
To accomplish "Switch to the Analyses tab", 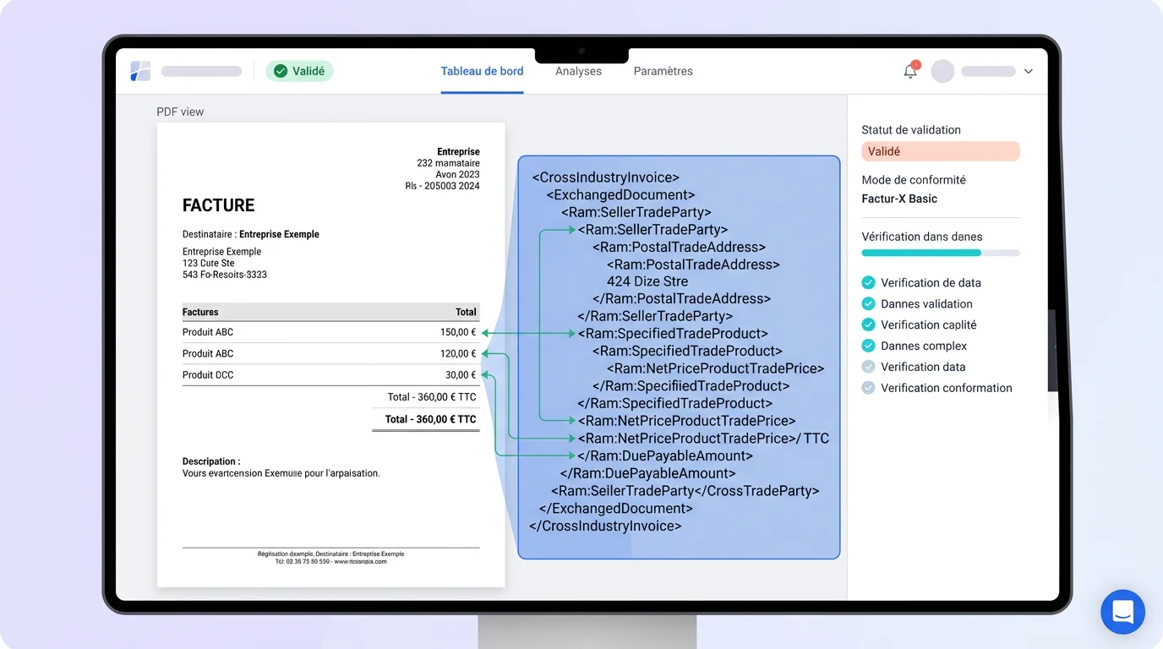I will click(578, 71).
